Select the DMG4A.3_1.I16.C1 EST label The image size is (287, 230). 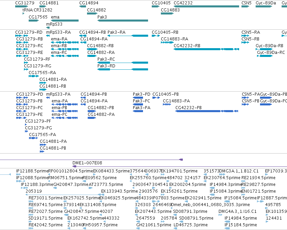237,211
